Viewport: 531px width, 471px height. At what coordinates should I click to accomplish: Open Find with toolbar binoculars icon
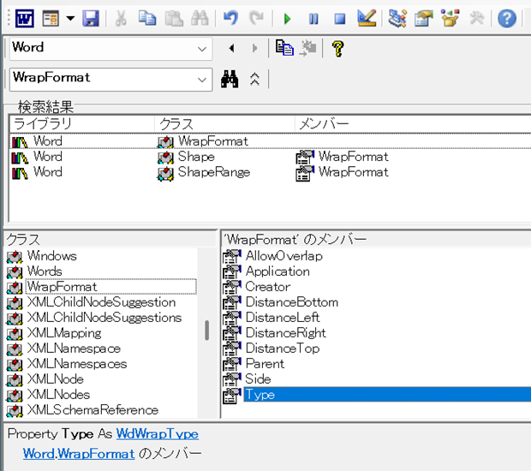(200, 18)
